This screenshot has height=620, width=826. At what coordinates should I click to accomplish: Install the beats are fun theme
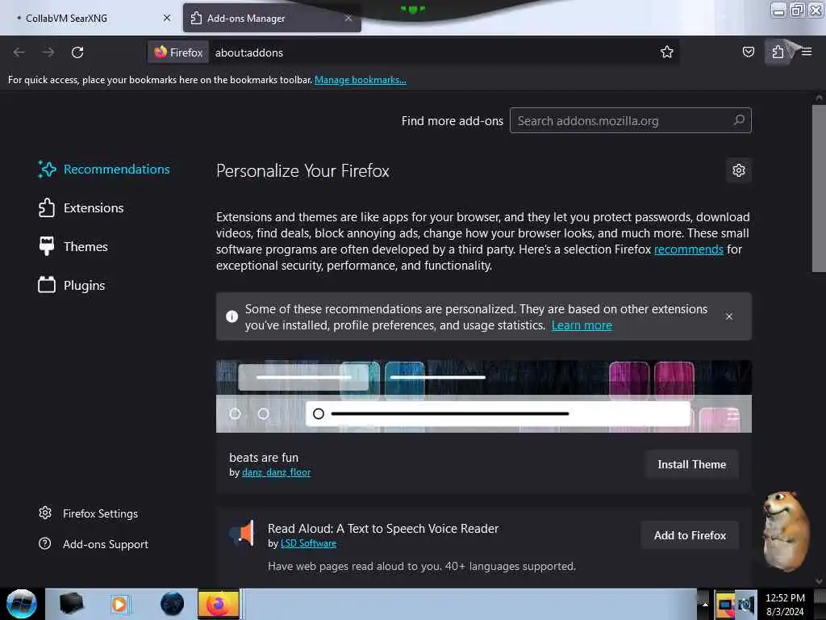pyautogui.click(x=691, y=464)
